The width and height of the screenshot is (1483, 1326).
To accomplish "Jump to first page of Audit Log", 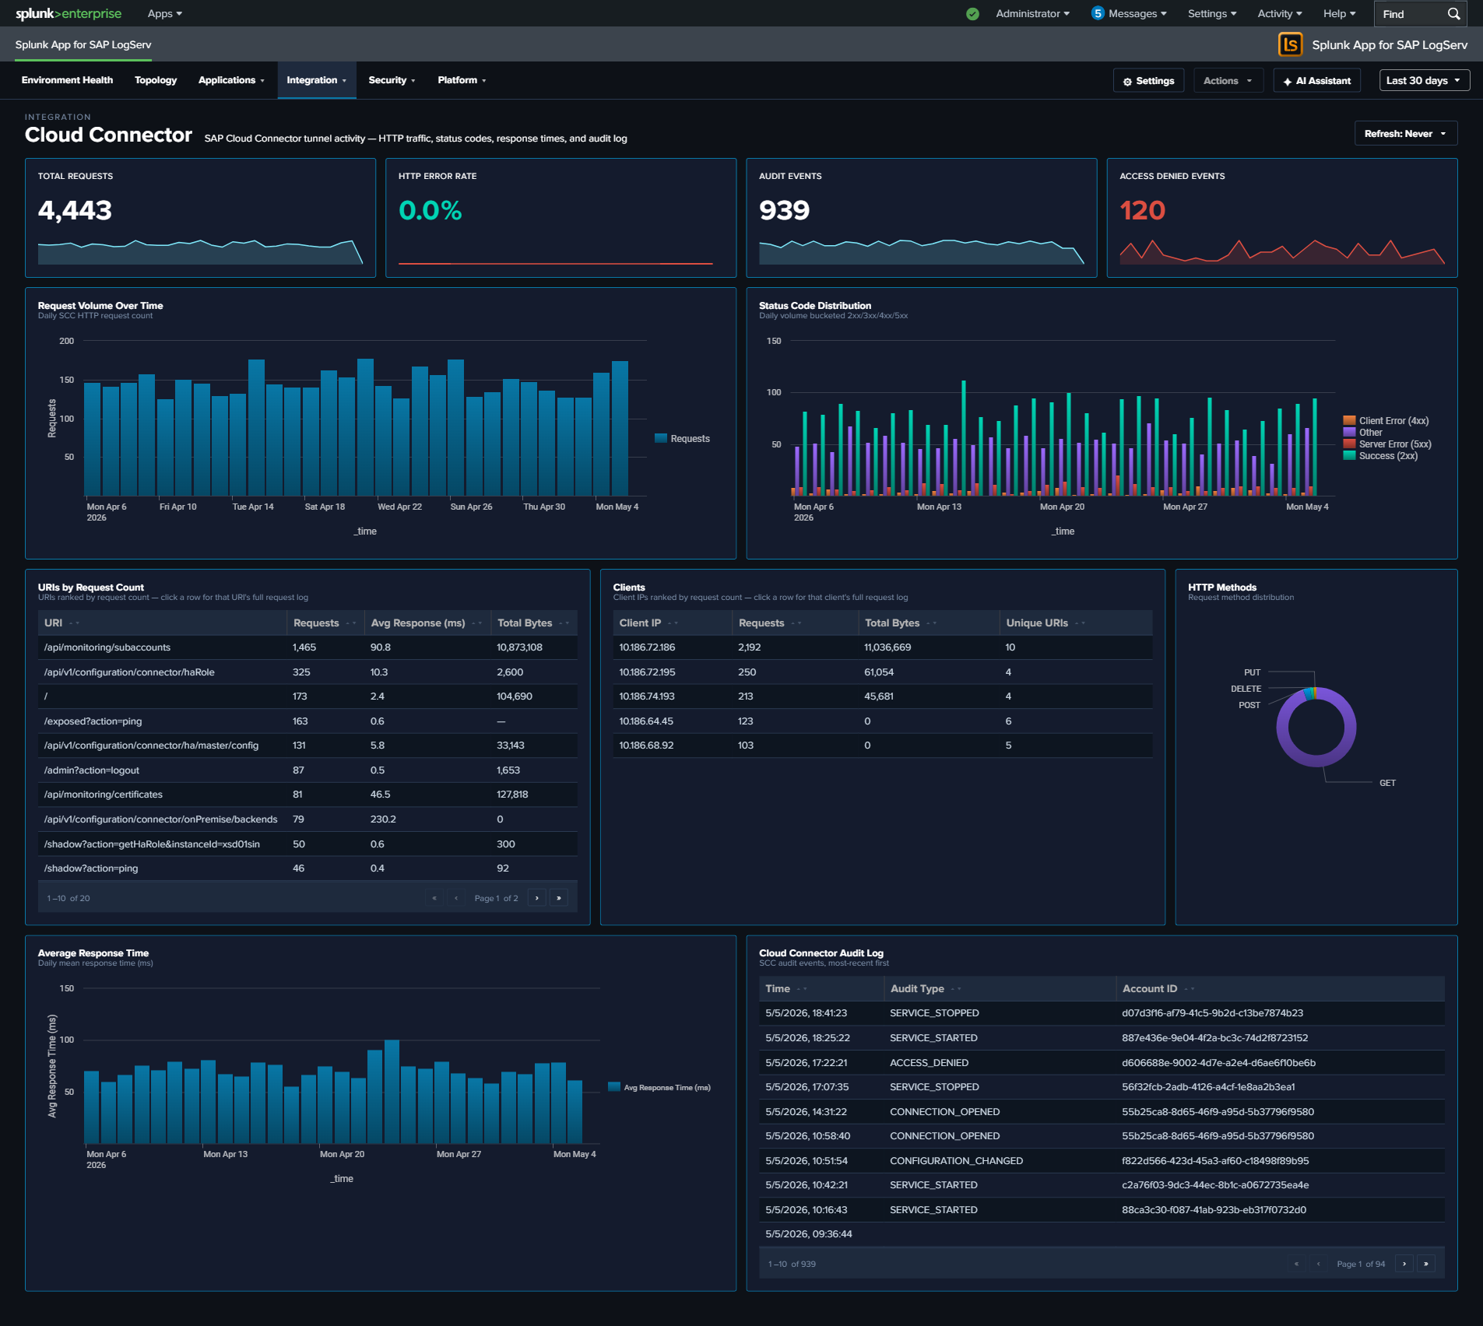I will [x=1296, y=1264].
